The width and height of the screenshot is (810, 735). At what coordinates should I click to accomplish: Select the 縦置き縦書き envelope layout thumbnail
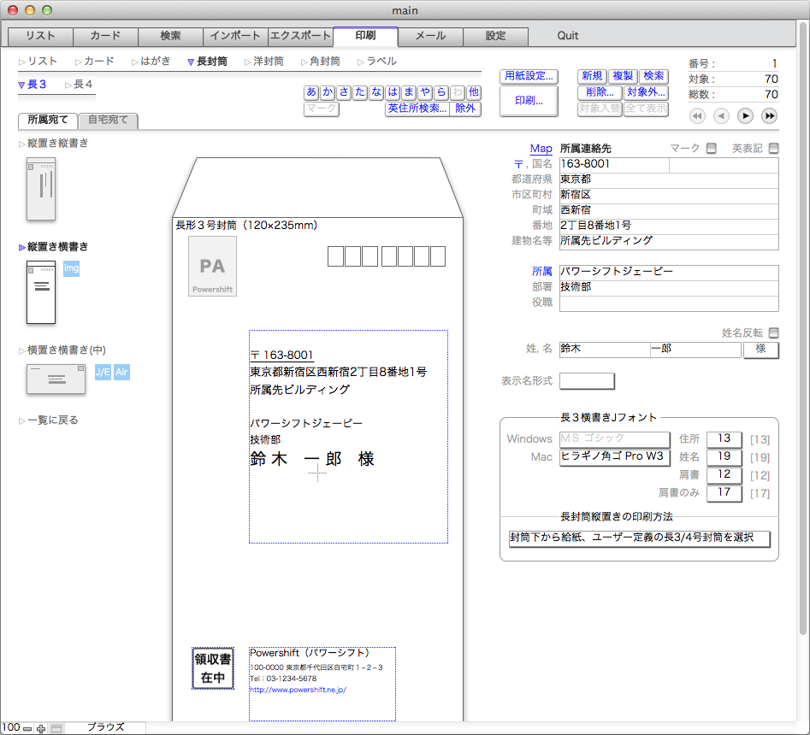point(41,189)
